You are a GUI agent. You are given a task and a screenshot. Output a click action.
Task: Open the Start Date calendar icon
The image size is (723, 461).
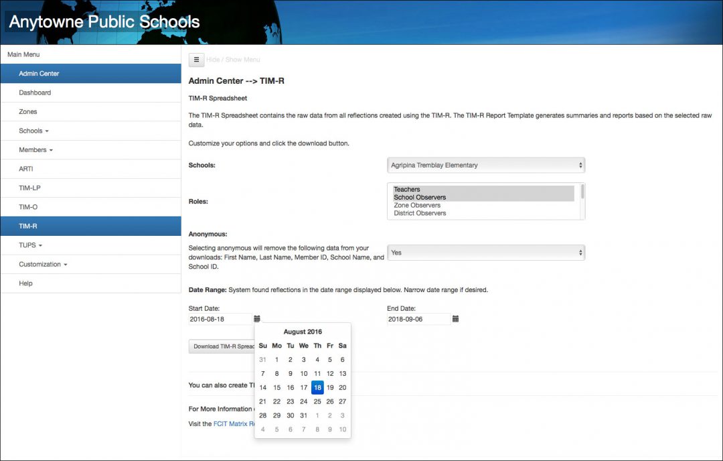257,319
